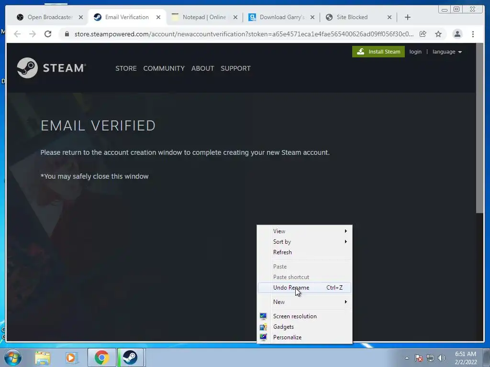Screen dimensions: 490x367
Task: Click the Show desktop strip
Action: point(487,357)
